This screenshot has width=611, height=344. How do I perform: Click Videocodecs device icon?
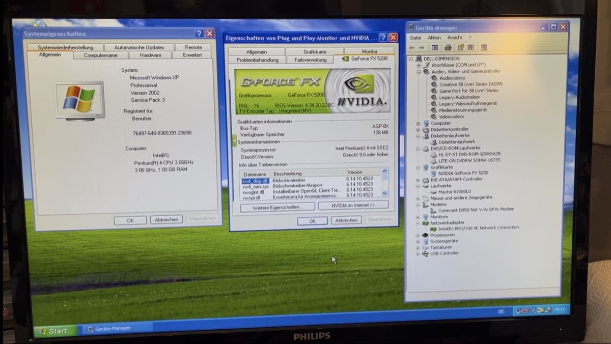(434, 117)
